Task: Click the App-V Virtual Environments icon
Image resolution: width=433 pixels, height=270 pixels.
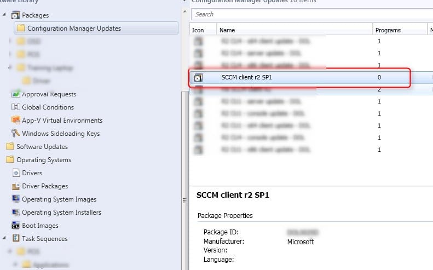Action: pyautogui.click(x=16, y=120)
